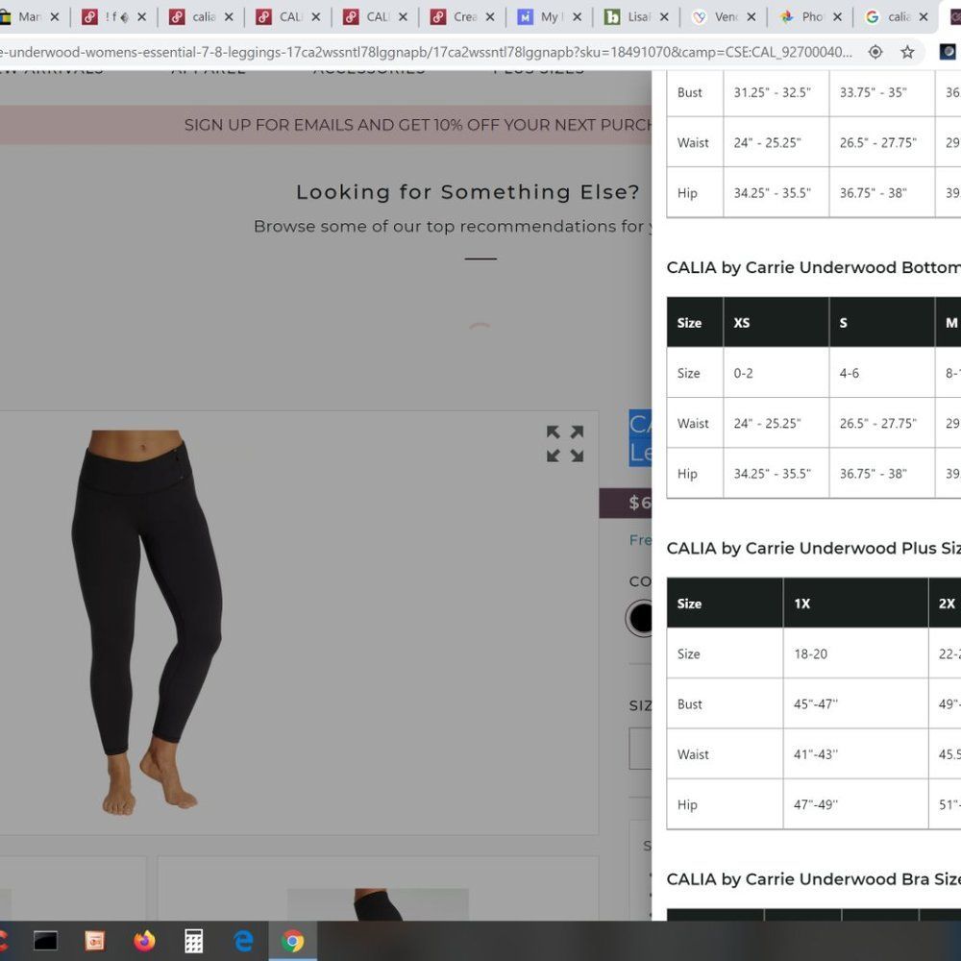This screenshot has width=961, height=961.
Task: Click the plus size Bust value "45"-47""
Action: tap(815, 704)
